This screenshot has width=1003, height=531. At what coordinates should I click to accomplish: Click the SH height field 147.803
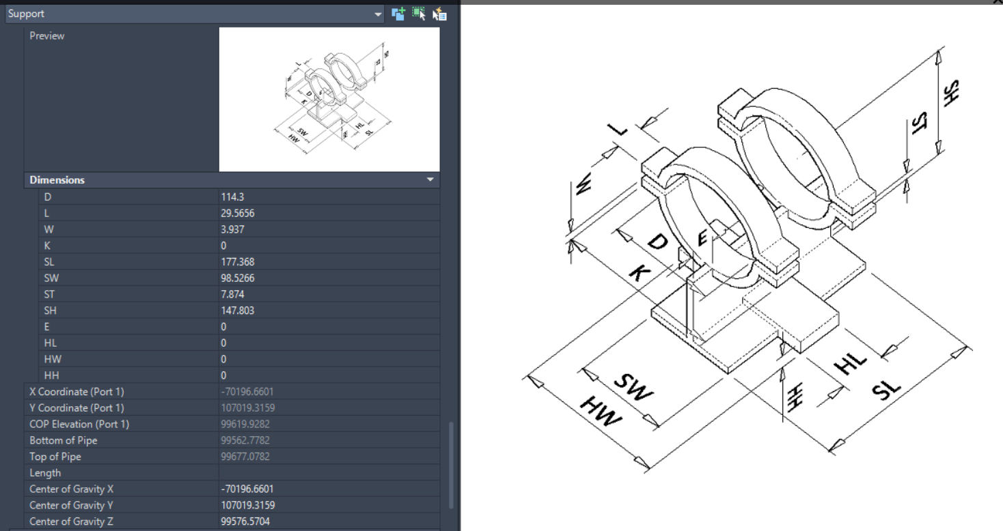click(273, 311)
